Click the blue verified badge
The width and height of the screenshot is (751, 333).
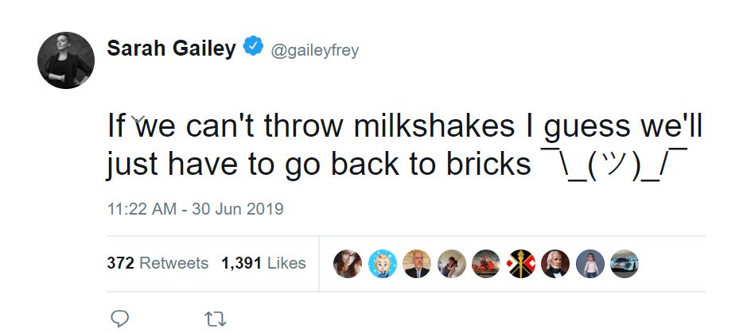253,48
